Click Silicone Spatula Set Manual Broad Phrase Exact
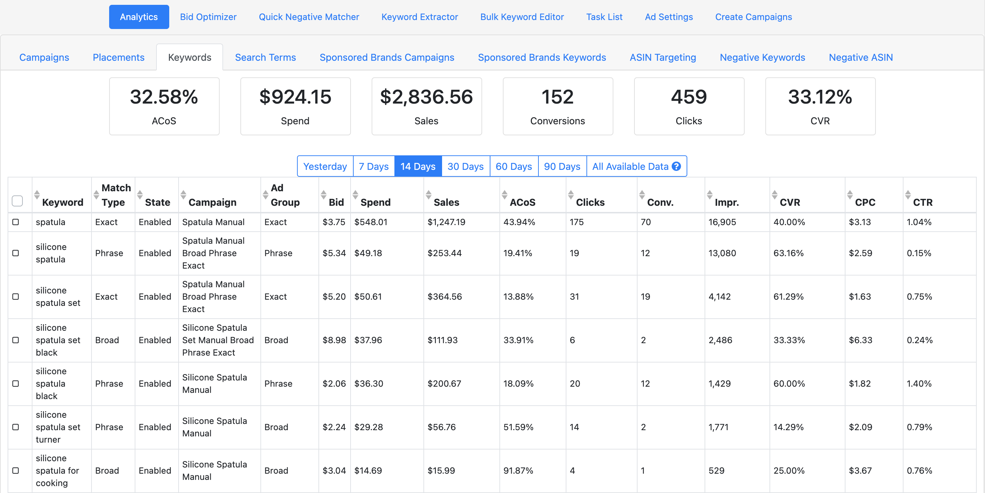Screen dimensions: 985x493 click(218, 340)
